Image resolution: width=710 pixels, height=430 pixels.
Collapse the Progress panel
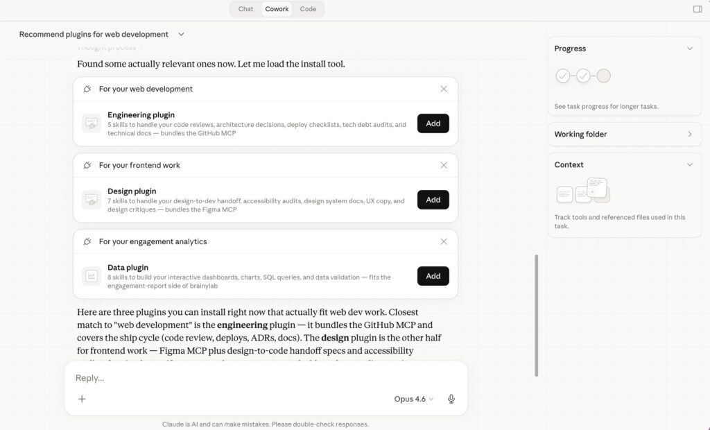pyautogui.click(x=689, y=49)
